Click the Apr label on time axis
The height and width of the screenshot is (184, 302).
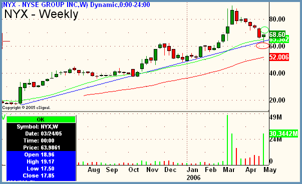[x=251, y=170]
